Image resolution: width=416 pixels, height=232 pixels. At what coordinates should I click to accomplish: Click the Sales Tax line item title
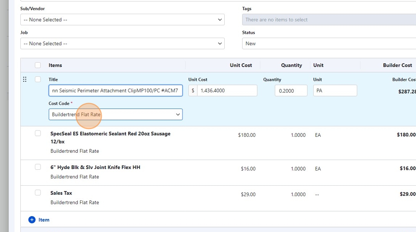[x=61, y=193]
